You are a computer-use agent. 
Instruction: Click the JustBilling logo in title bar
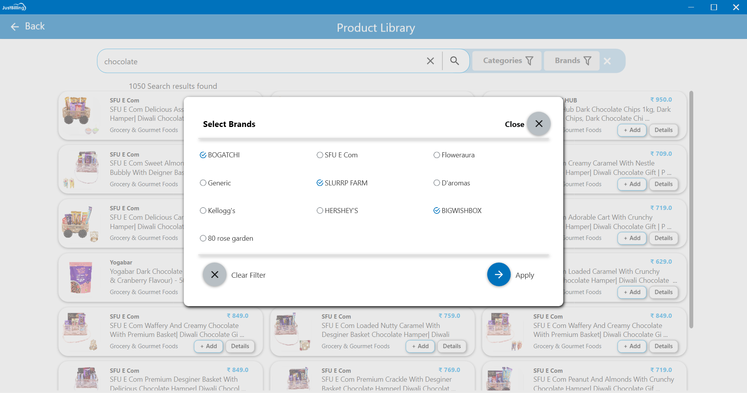tap(14, 7)
